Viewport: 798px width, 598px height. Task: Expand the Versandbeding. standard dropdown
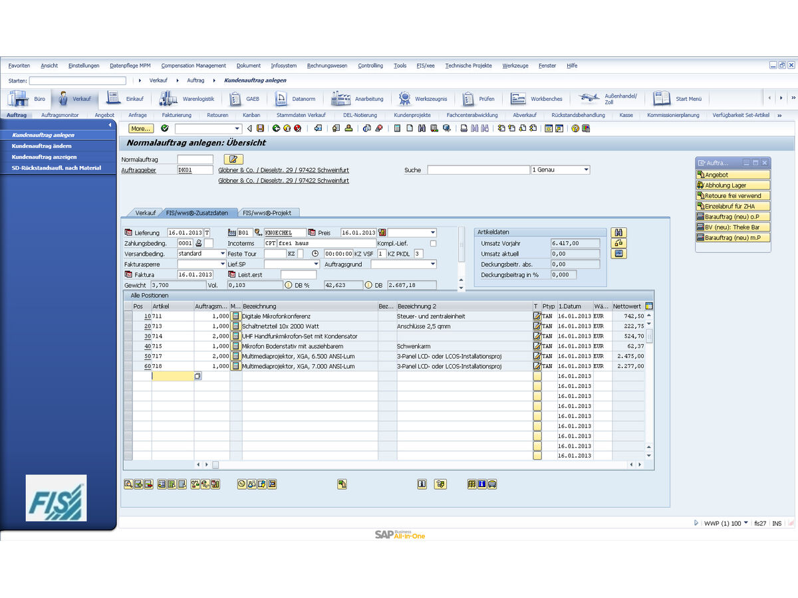click(x=222, y=254)
